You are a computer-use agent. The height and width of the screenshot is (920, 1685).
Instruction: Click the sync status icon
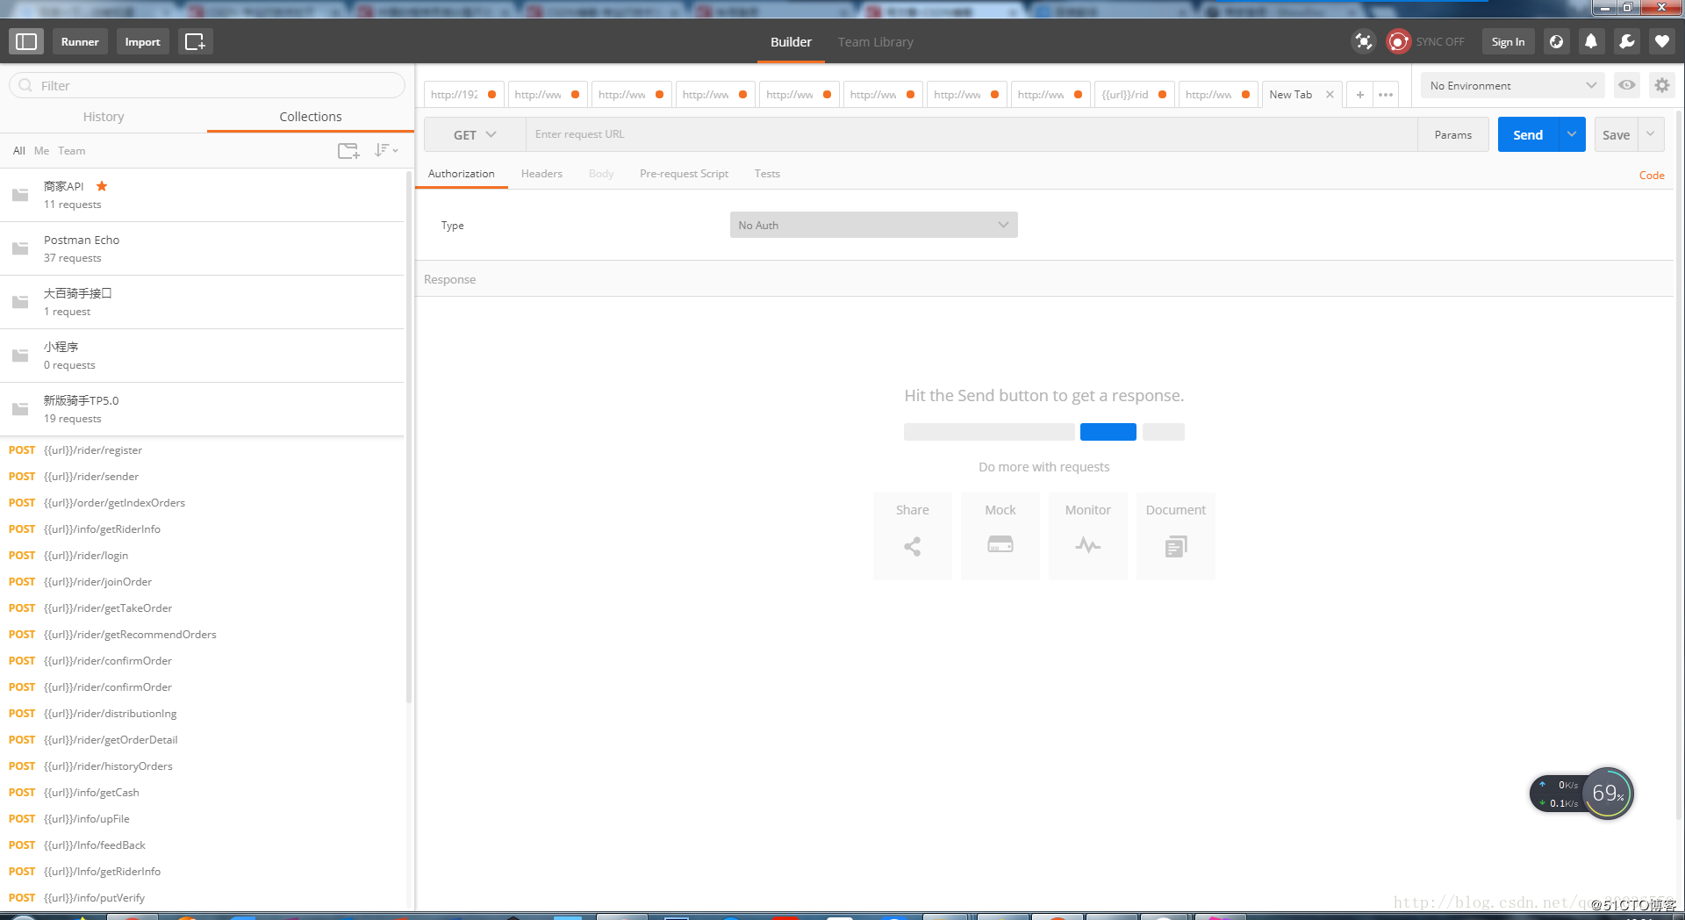click(x=1398, y=41)
